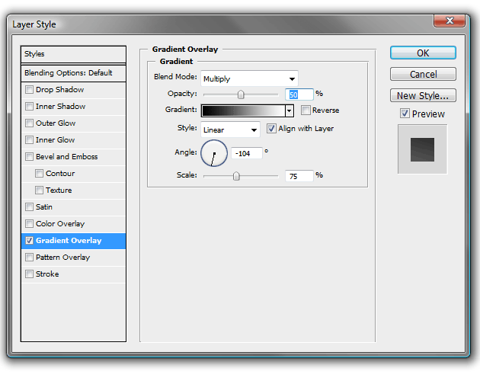Screen dimensions: 480x381
Task: Click the Opacity slider handle
Action: [241, 94]
